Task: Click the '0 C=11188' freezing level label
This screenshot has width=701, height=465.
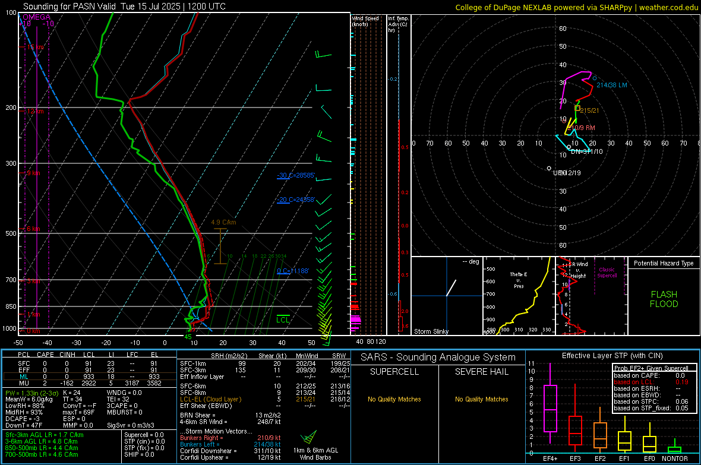Action: 293,270
